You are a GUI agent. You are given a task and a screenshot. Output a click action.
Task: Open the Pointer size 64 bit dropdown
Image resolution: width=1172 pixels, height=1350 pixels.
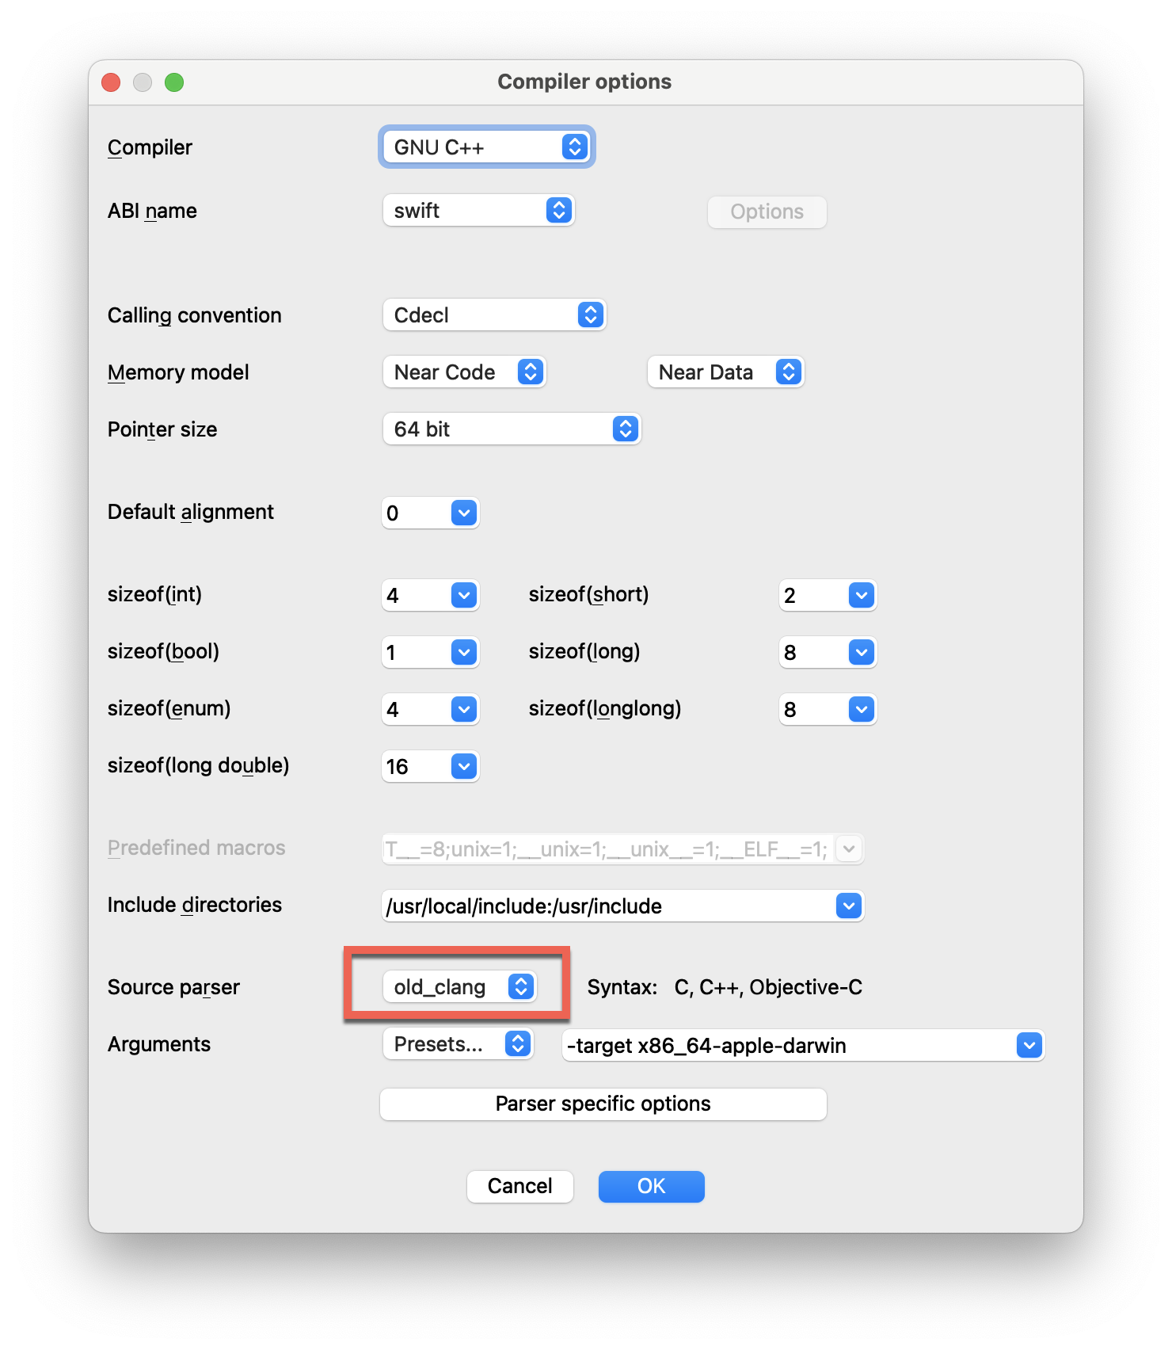pos(512,429)
